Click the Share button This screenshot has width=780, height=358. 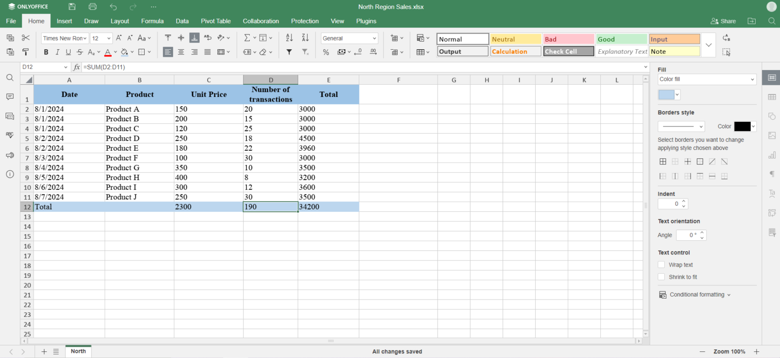[723, 21]
